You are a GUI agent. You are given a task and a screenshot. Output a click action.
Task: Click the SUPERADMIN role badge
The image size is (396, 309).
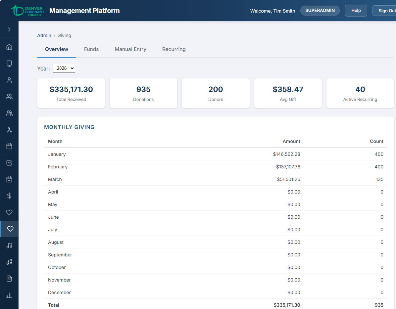(320, 10)
